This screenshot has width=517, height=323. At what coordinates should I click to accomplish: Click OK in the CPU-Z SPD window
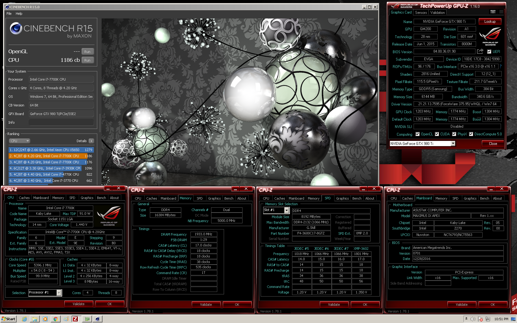click(x=365, y=305)
